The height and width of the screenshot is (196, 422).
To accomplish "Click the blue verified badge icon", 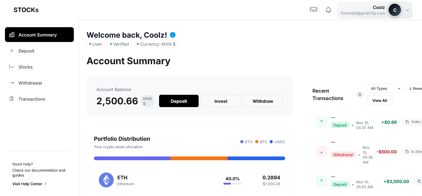I will click(173, 35).
